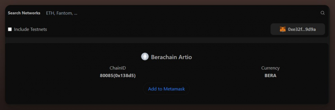Click the BERA currency value
This screenshot has width=335, height=110.
click(270, 75)
